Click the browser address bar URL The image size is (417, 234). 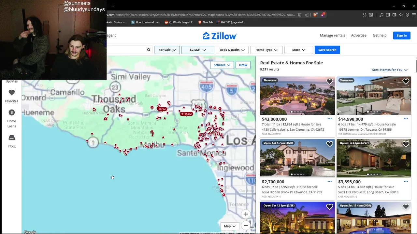coord(201,15)
